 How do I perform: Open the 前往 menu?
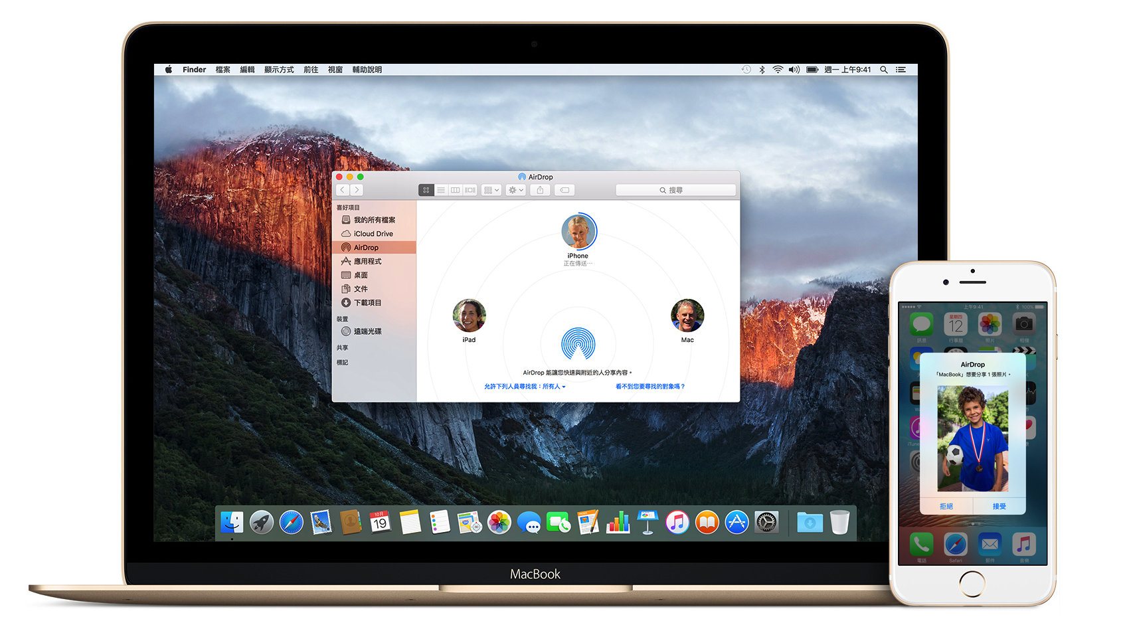click(311, 70)
